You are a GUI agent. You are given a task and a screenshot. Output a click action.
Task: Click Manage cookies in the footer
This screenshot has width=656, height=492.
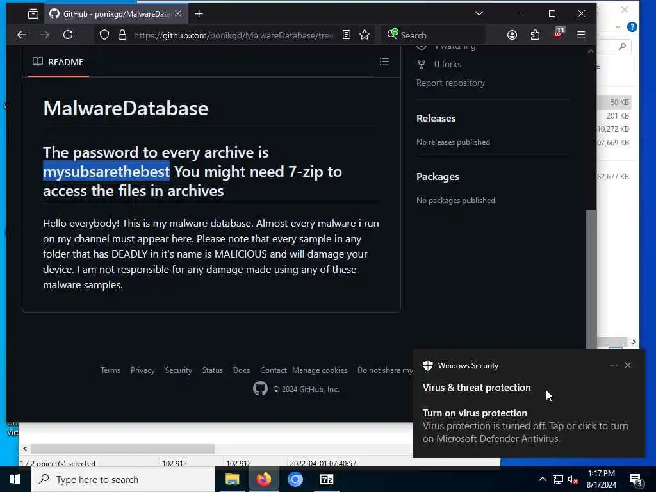320,370
